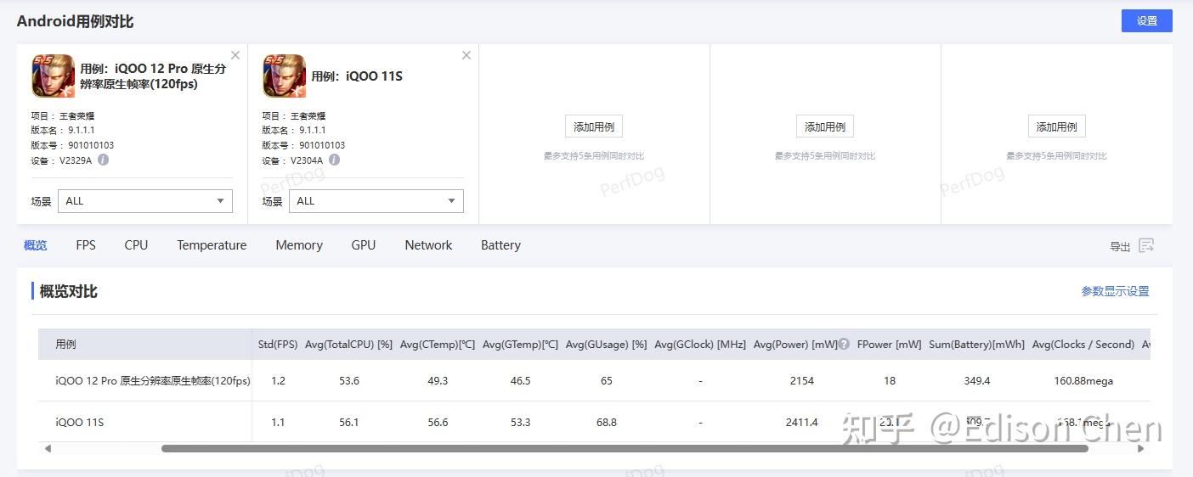Click the first 添加用例 button
Screen dimensions: 1193x477
coord(594,126)
